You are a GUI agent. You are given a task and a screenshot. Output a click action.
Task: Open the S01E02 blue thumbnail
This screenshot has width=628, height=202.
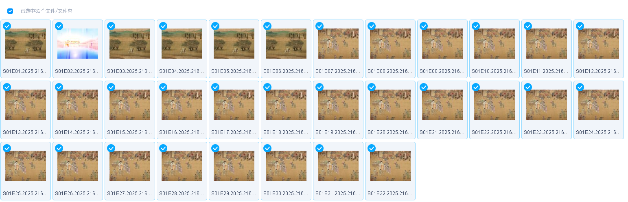coord(78,44)
